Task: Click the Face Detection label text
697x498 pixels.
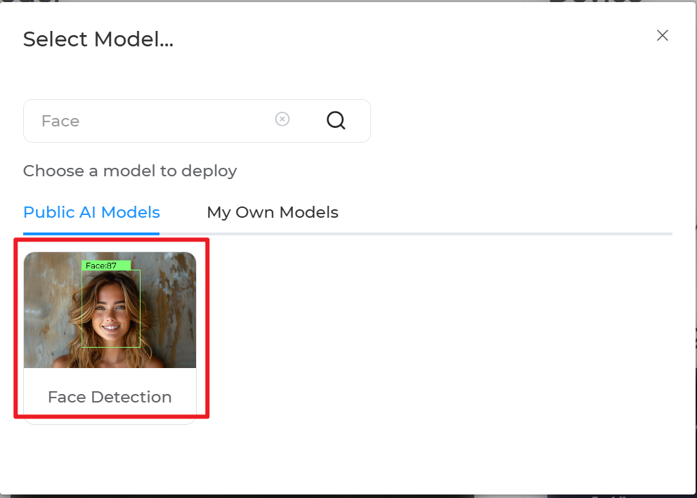Action: (x=110, y=397)
